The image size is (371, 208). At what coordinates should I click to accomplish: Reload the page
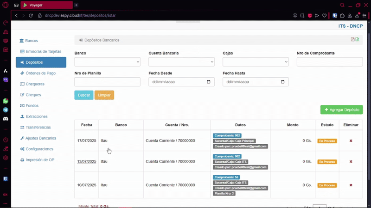pyautogui.click(x=32, y=15)
